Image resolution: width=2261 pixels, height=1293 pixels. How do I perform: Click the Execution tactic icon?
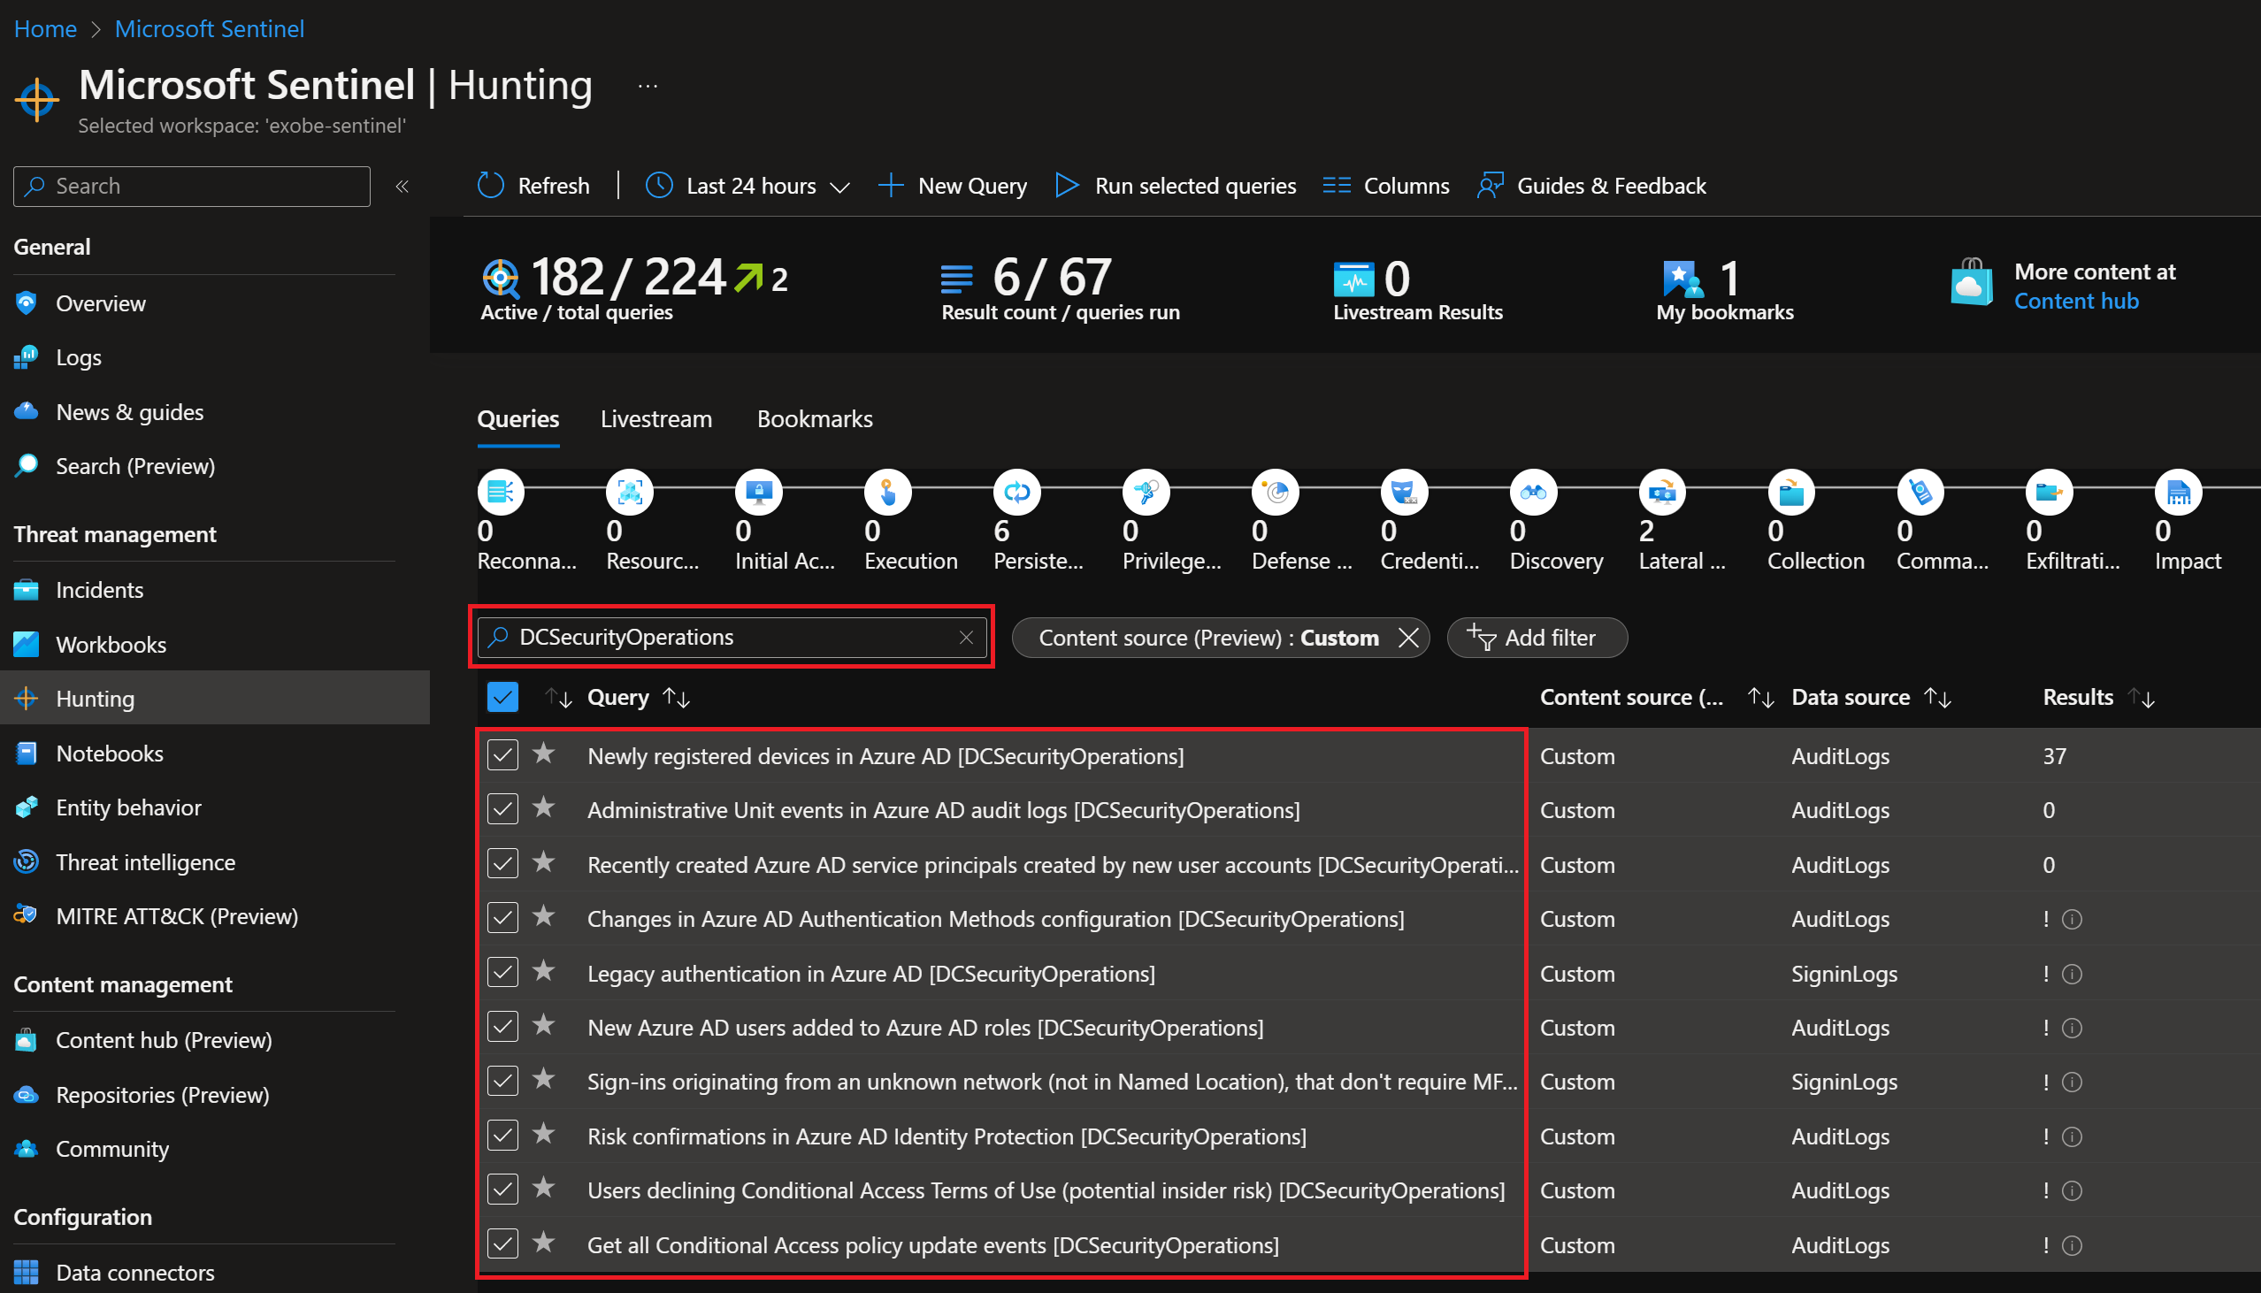886,491
